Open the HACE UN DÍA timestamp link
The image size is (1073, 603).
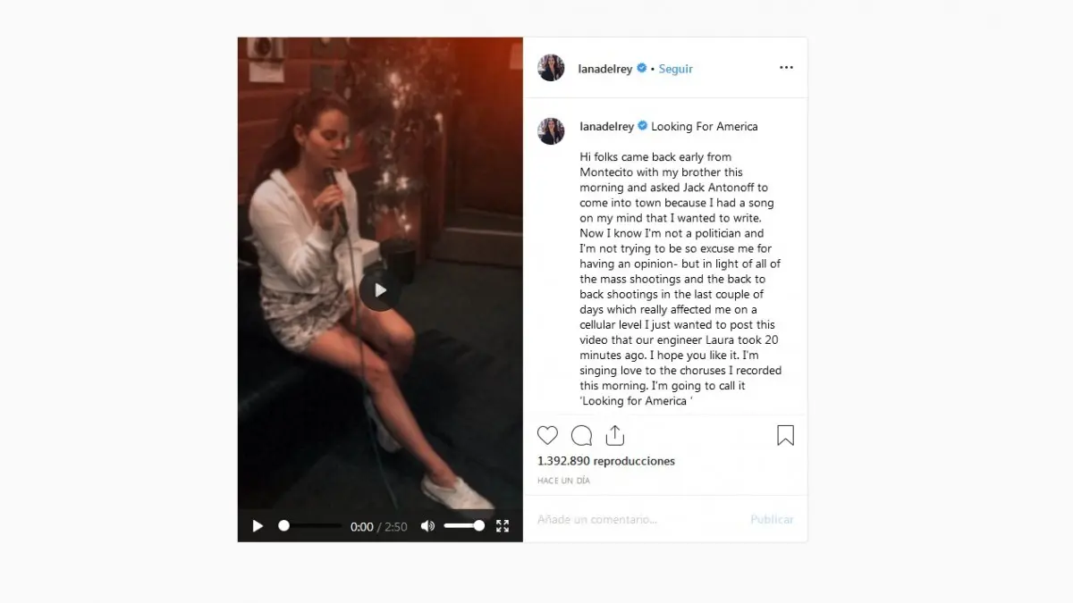tap(563, 481)
